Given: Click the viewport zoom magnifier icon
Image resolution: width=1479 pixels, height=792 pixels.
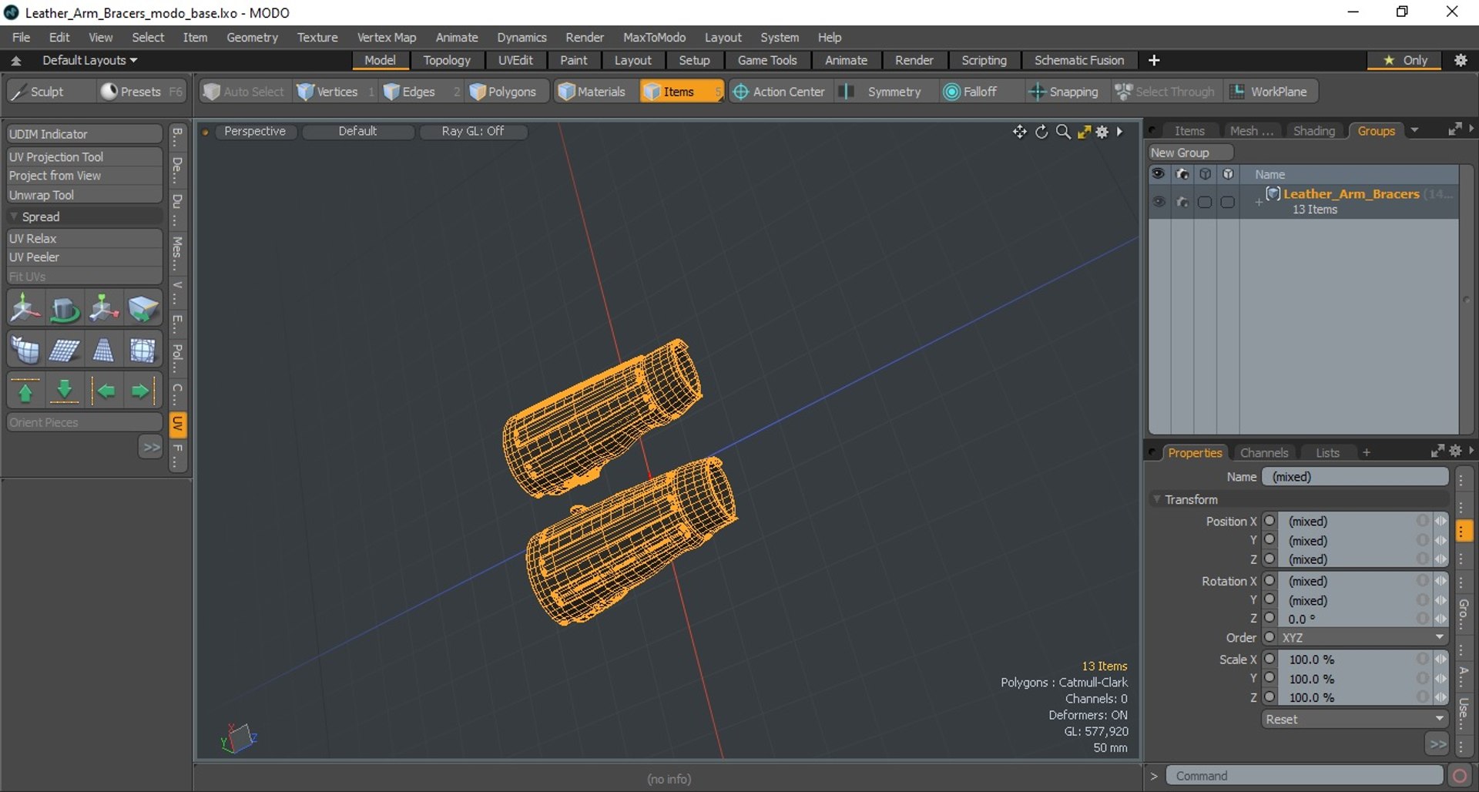Looking at the screenshot, I should tap(1063, 132).
